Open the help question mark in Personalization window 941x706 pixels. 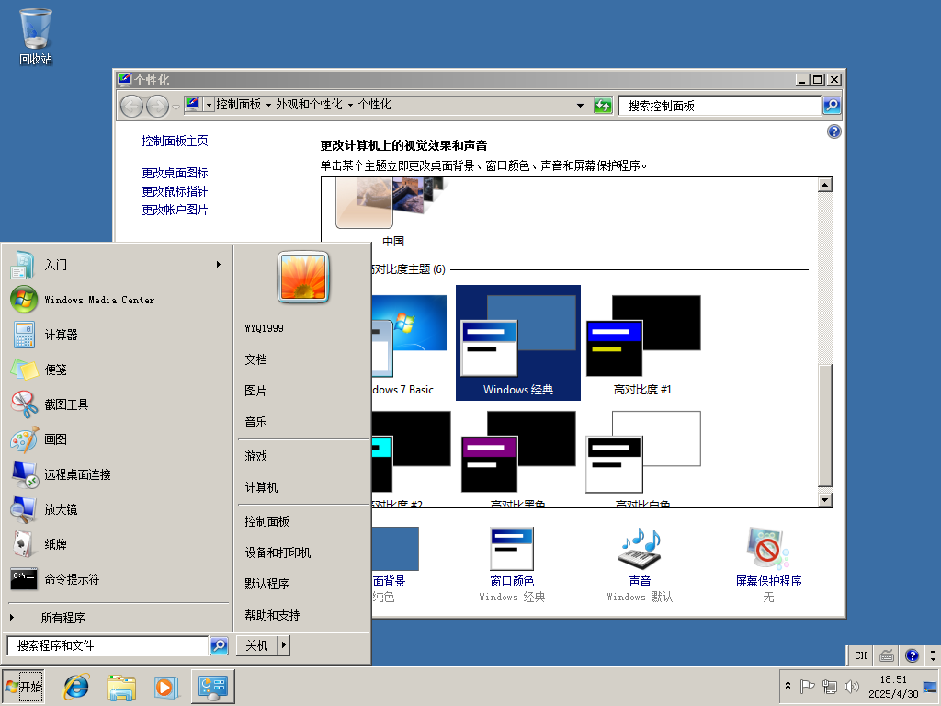coord(834,131)
